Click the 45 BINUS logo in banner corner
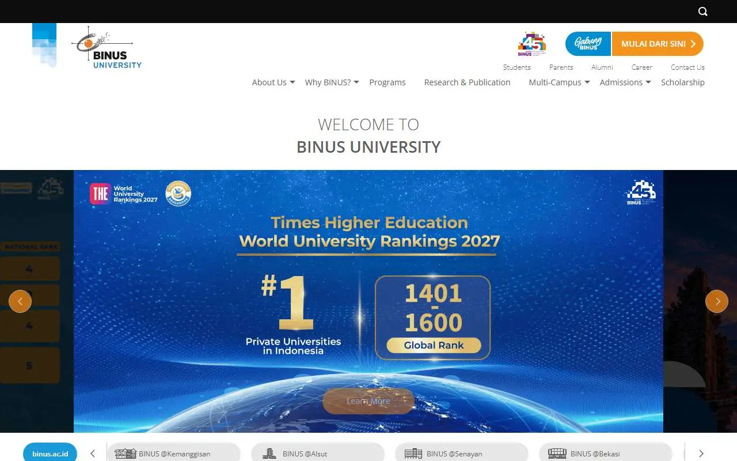 (641, 192)
